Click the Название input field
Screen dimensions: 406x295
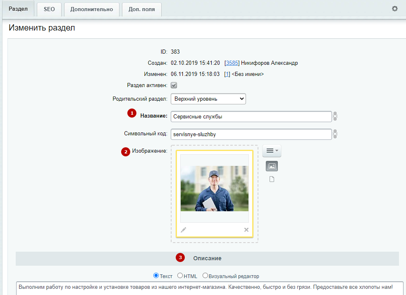(251, 116)
